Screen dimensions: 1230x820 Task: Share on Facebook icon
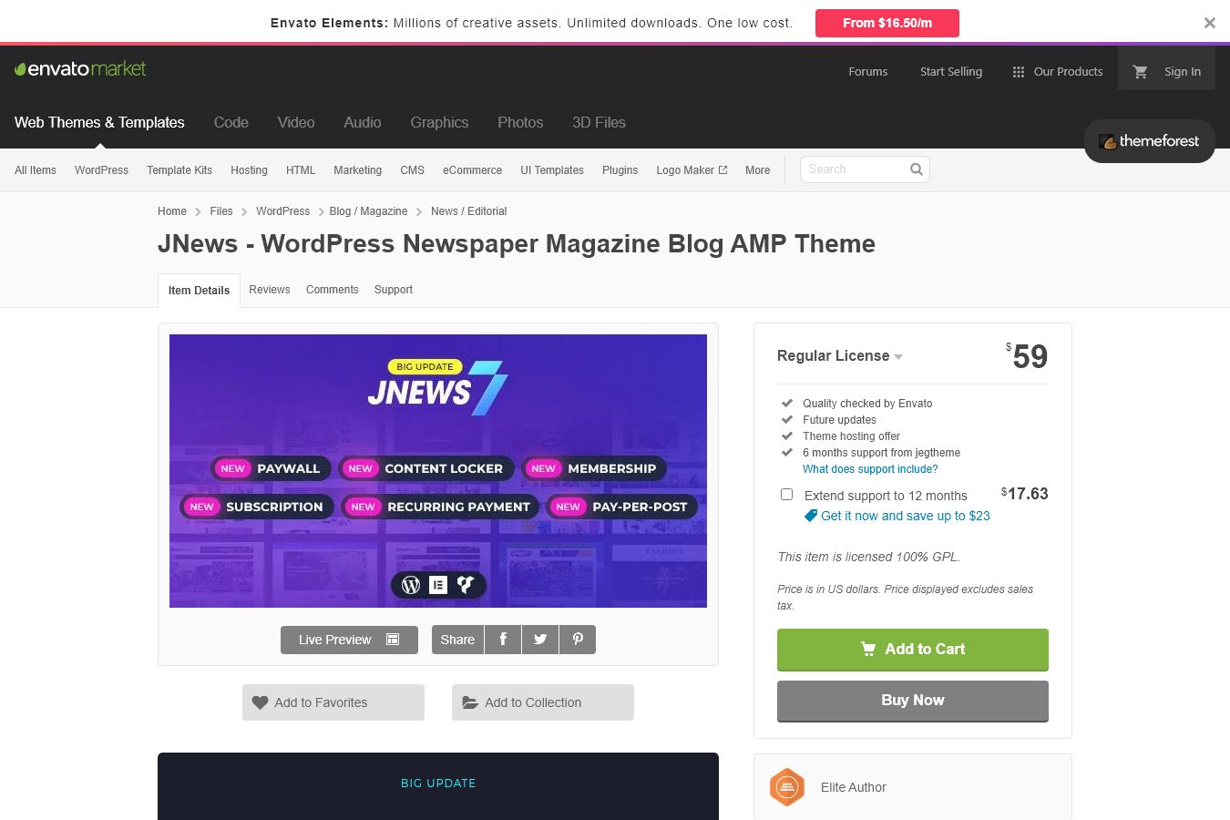click(x=503, y=640)
